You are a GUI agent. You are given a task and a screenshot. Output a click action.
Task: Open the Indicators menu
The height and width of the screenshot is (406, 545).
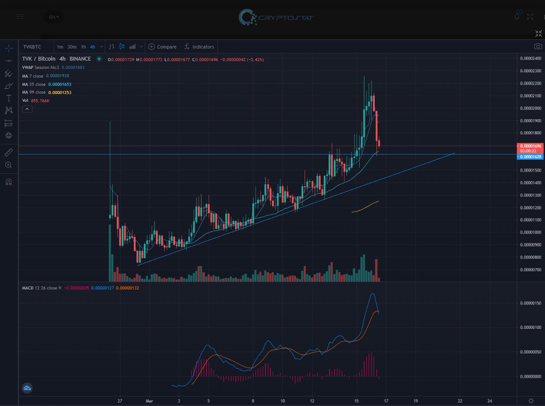tap(199, 46)
